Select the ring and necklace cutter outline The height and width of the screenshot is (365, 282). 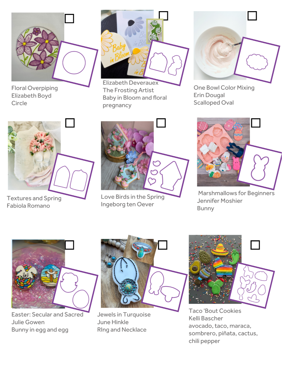(164, 288)
